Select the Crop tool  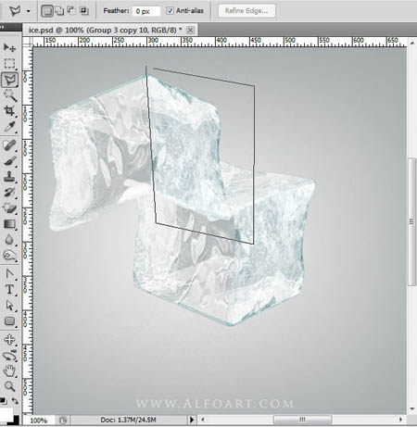tap(9, 111)
